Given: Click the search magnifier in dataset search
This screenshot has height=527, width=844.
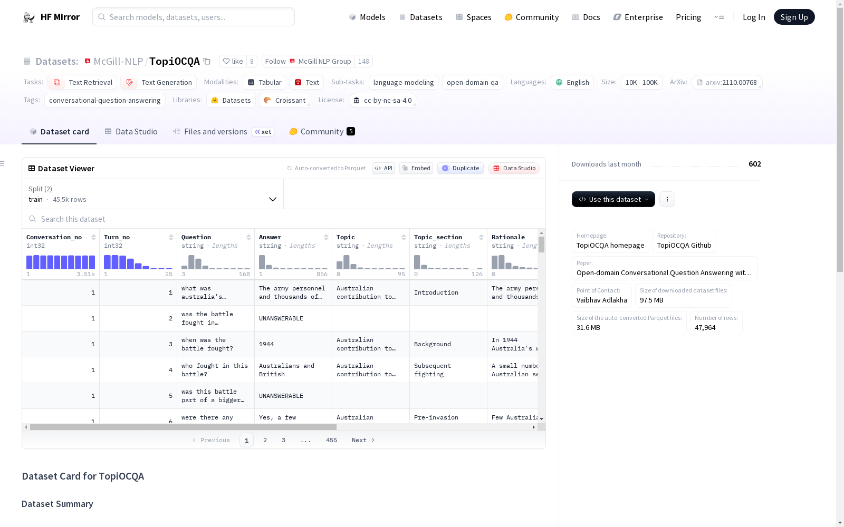Looking at the screenshot, I should point(33,219).
